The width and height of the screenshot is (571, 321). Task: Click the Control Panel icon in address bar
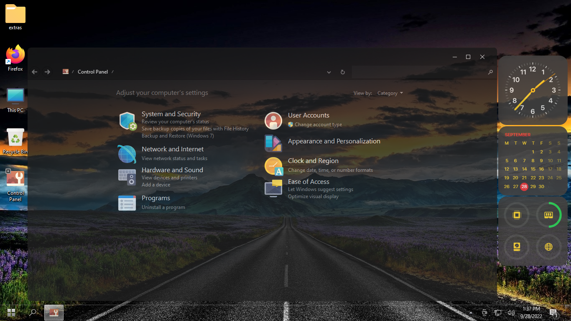click(x=66, y=71)
